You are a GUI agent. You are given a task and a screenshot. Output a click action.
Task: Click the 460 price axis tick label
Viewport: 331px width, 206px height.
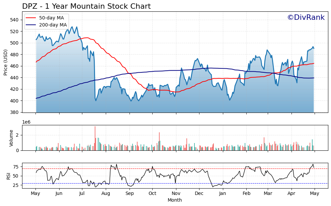click(14, 66)
